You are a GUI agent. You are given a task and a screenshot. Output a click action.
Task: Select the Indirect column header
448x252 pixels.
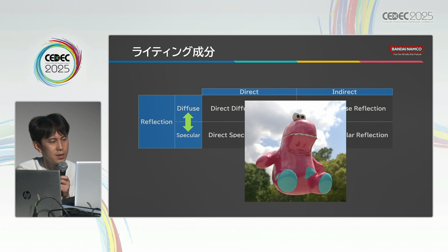(x=344, y=92)
